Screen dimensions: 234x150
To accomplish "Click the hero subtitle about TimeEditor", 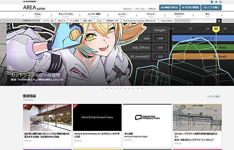I will 37,80.
